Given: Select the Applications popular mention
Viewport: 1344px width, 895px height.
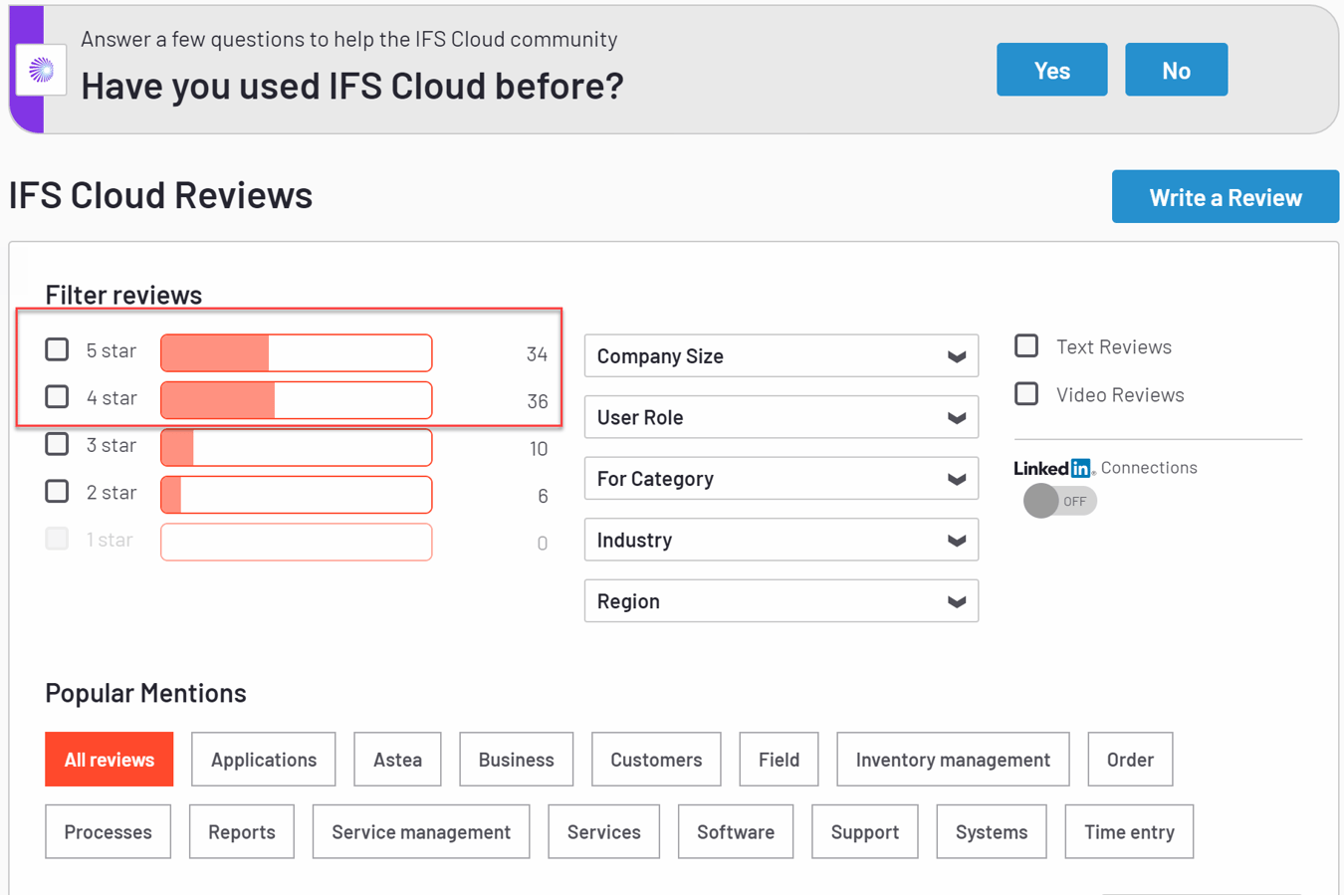Looking at the screenshot, I should point(263,759).
